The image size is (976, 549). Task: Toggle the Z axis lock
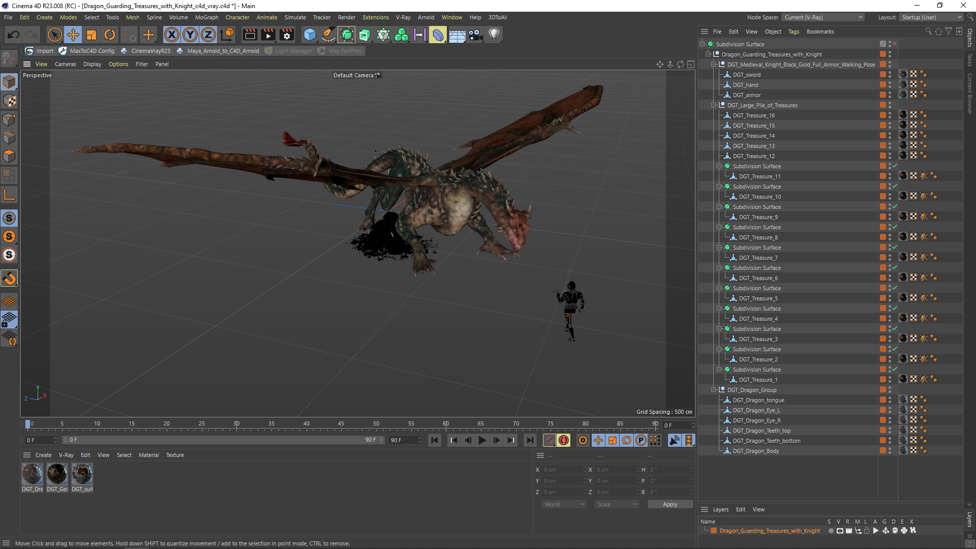[208, 35]
